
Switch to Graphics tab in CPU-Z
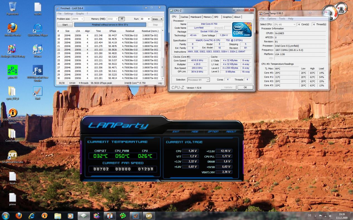(x=227, y=17)
